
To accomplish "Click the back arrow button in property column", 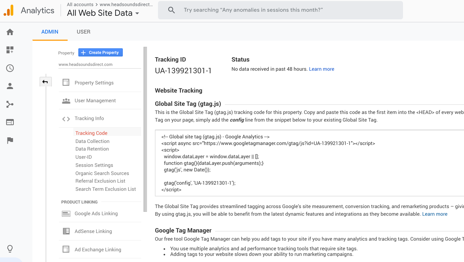I will tap(45, 82).
